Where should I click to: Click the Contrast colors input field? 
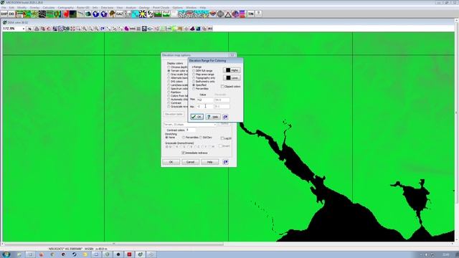191,130
